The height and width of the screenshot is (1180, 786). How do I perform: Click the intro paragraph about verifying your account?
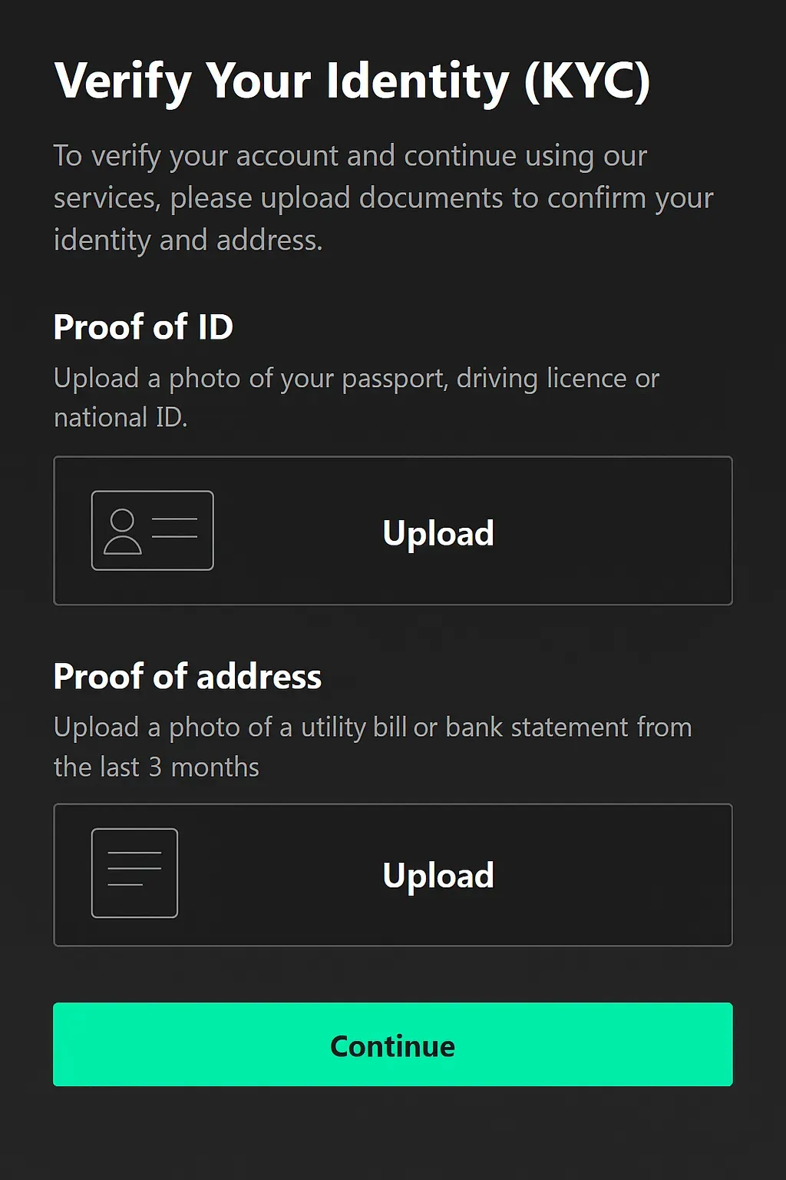(384, 197)
